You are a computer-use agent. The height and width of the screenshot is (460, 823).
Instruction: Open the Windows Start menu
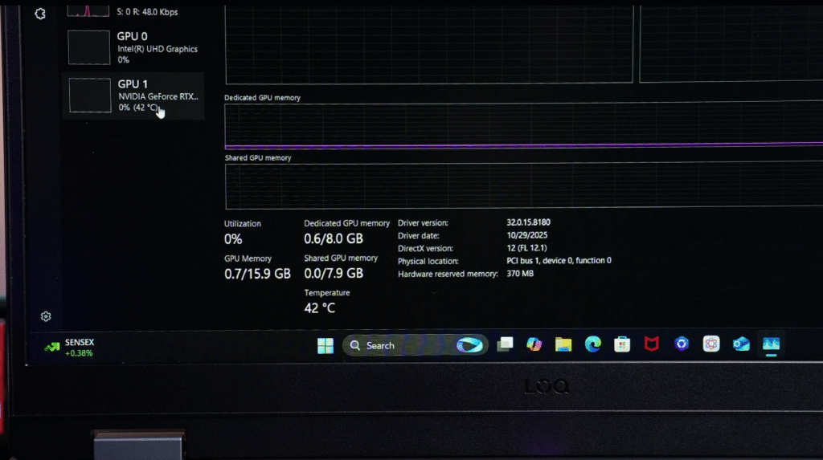tap(326, 345)
